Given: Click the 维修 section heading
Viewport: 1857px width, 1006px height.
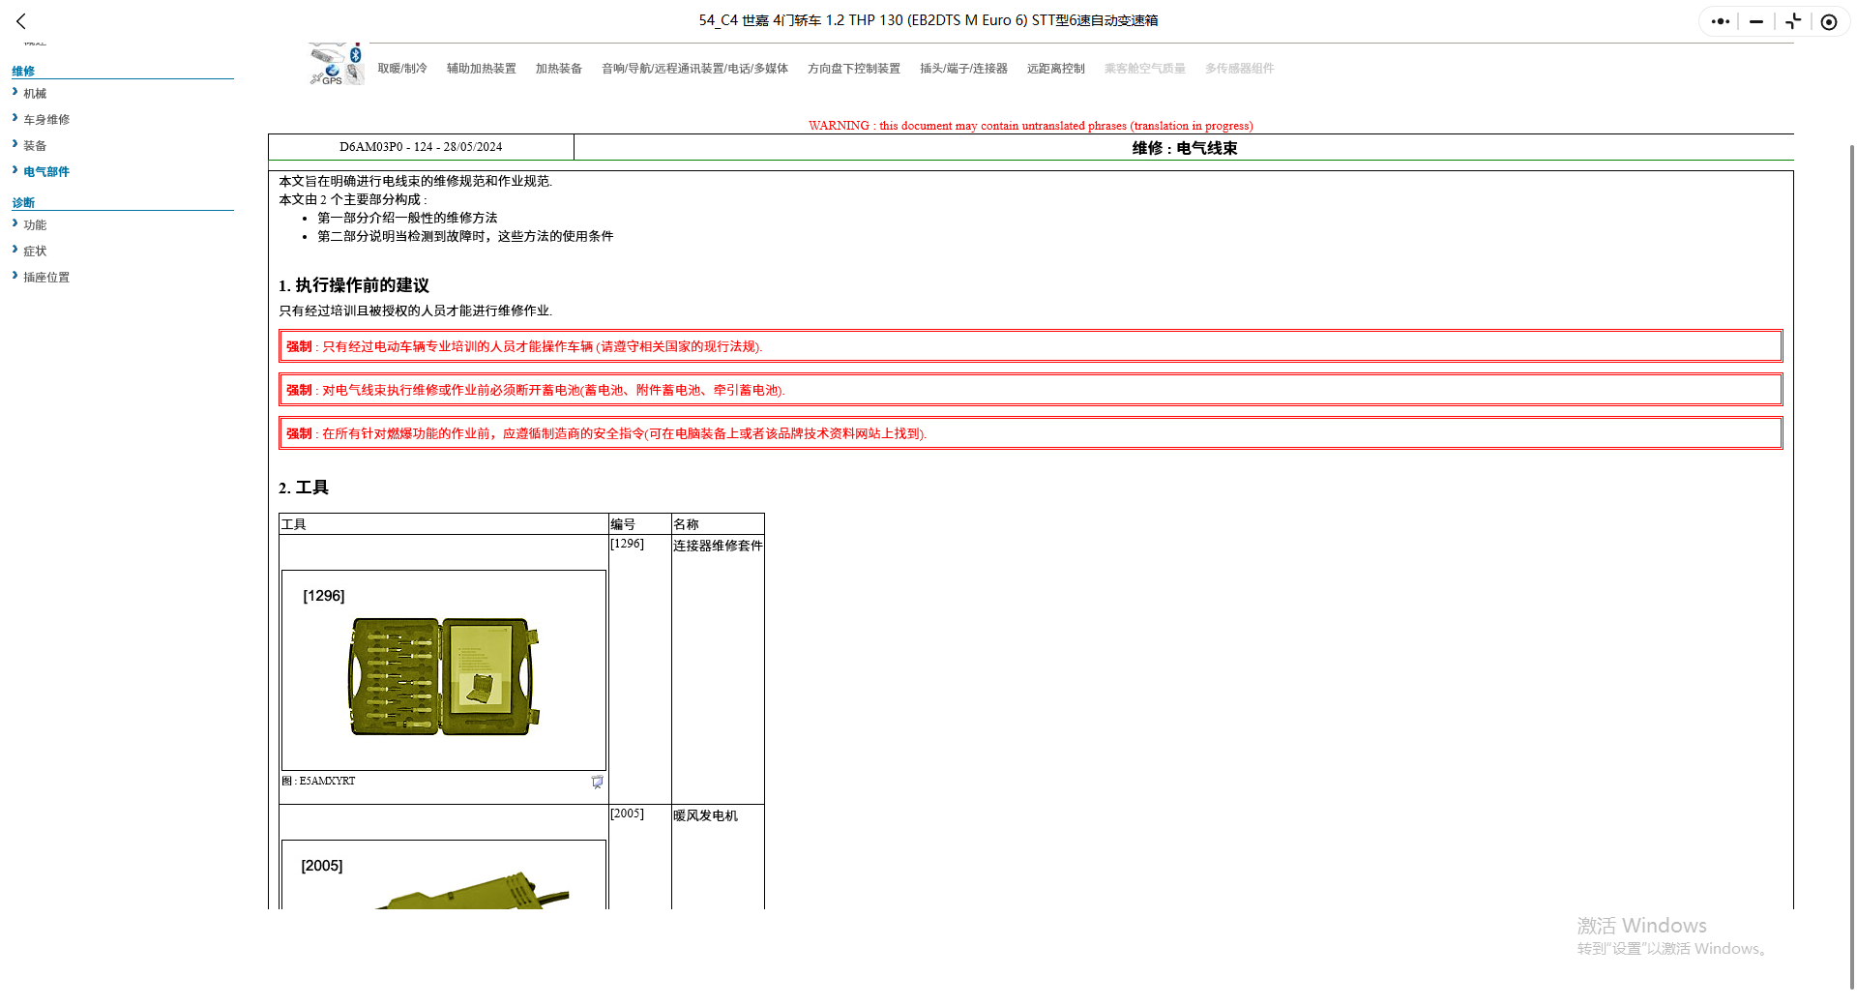Looking at the screenshot, I should [x=23, y=72].
